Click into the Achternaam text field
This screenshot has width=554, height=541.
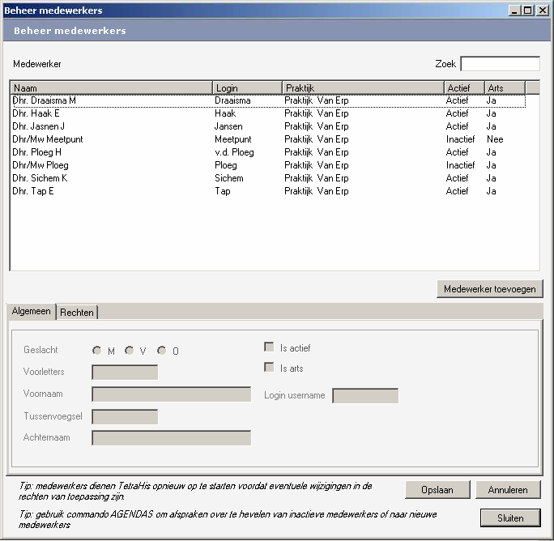pos(171,438)
